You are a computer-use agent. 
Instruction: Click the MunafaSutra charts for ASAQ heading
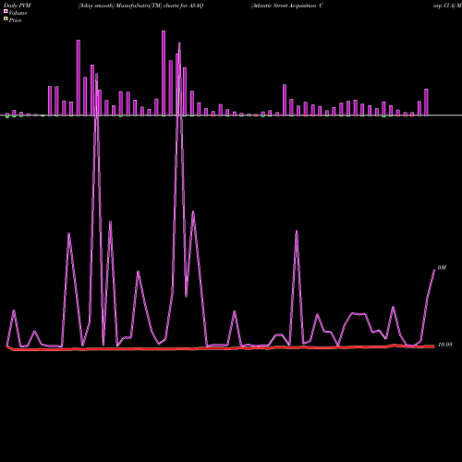[140, 6]
